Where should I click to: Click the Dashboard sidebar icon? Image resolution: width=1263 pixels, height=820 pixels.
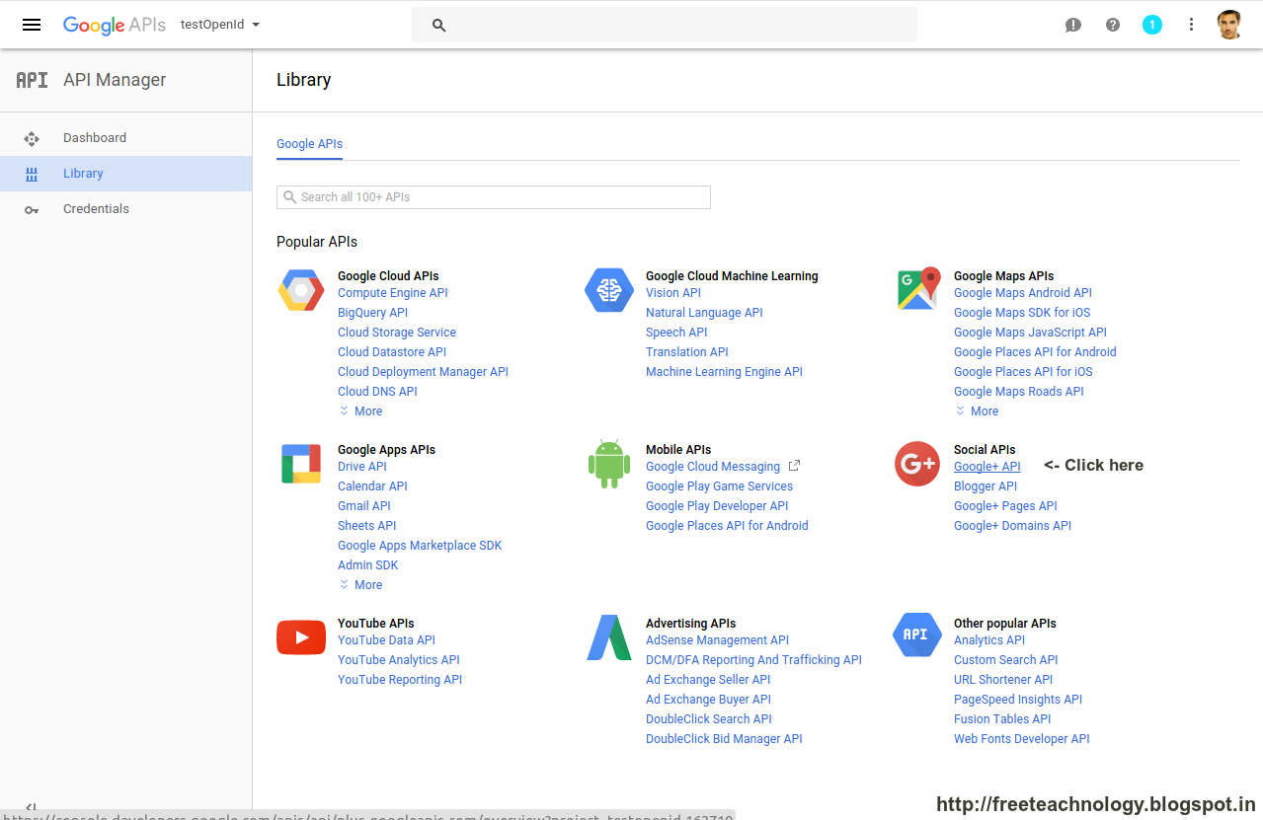32,138
